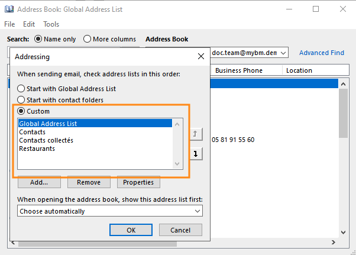Click the Add... button

click(x=39, y=182)
